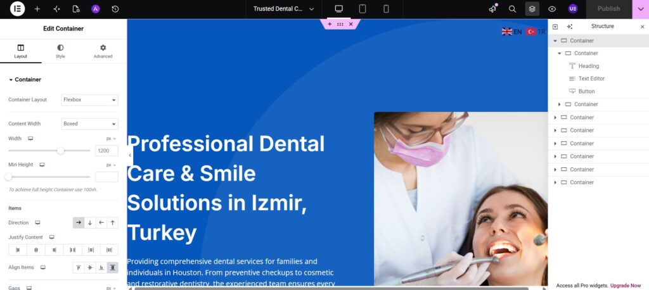Click responsive device icon beside Justify Content
This screenshot has height=290, width=649.
tap(52, 237)
